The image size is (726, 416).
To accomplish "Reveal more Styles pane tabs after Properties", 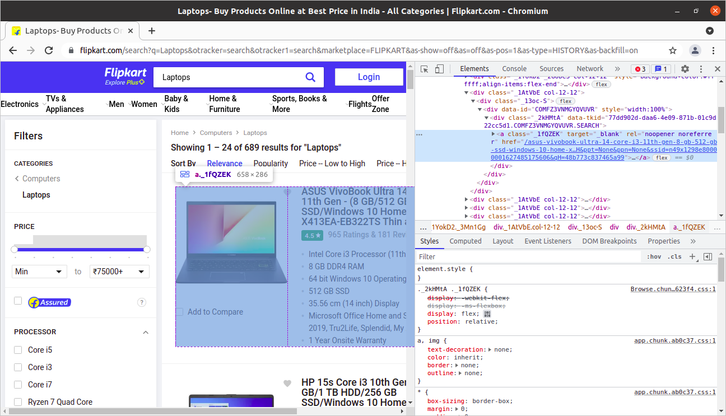I will tap(693, 241).
